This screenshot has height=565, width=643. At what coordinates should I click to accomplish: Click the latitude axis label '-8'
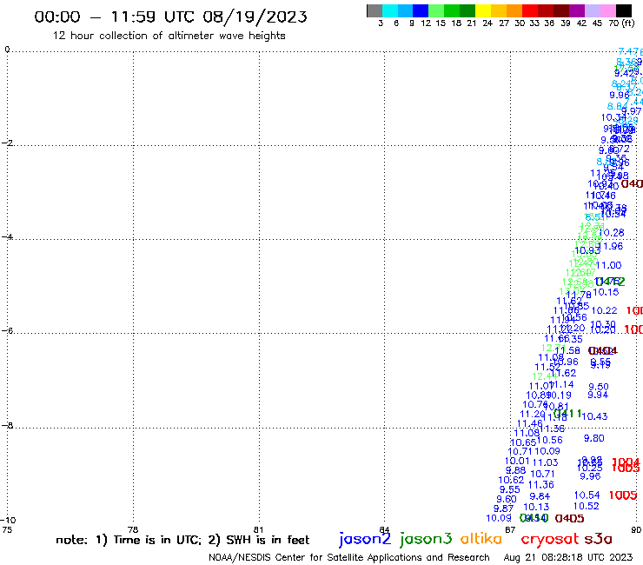(x=7, y=425)
